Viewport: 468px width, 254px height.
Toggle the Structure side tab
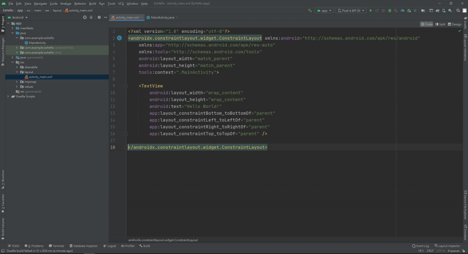[3, 180]
